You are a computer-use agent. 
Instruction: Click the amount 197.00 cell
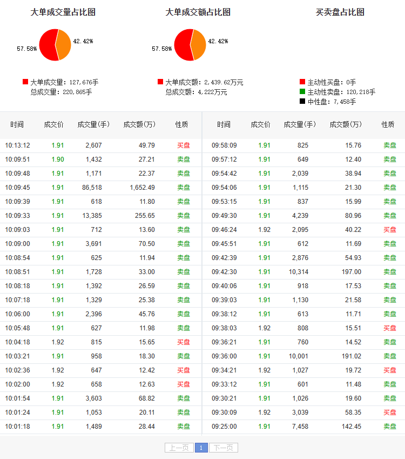pyautogui.click(x=352, y=272)
